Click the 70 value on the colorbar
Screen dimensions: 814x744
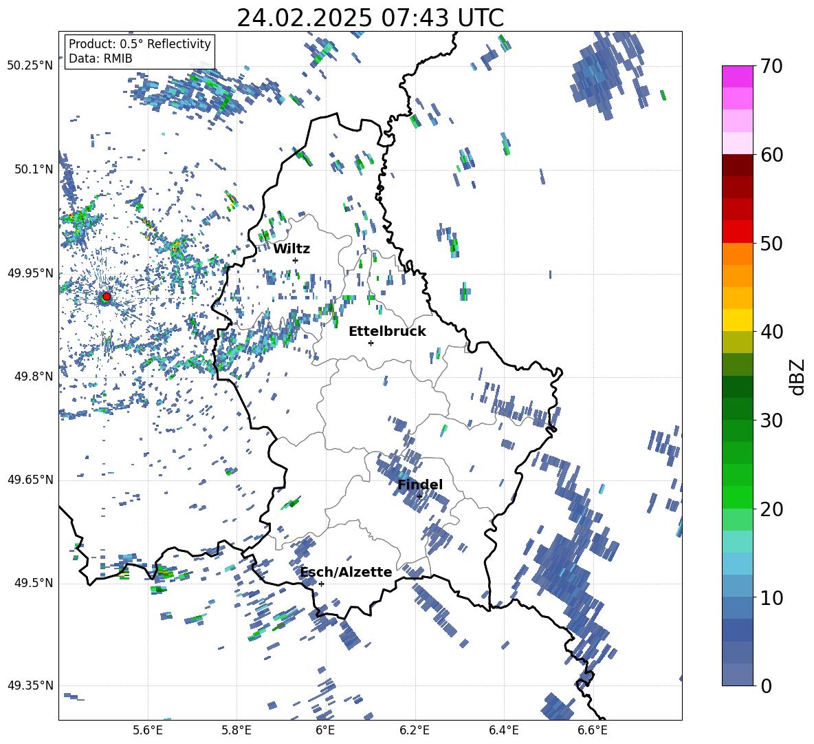click(771, 66)
